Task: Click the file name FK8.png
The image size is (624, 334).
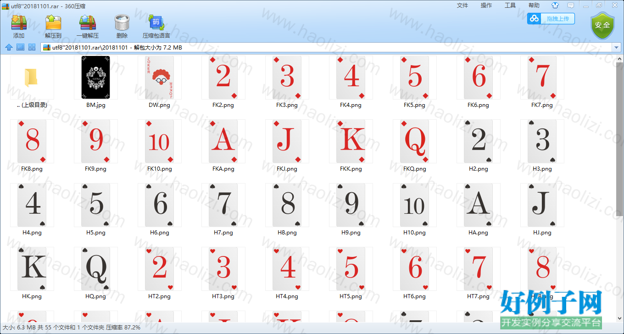Action: pyautogui.click(x=32, y=169)
